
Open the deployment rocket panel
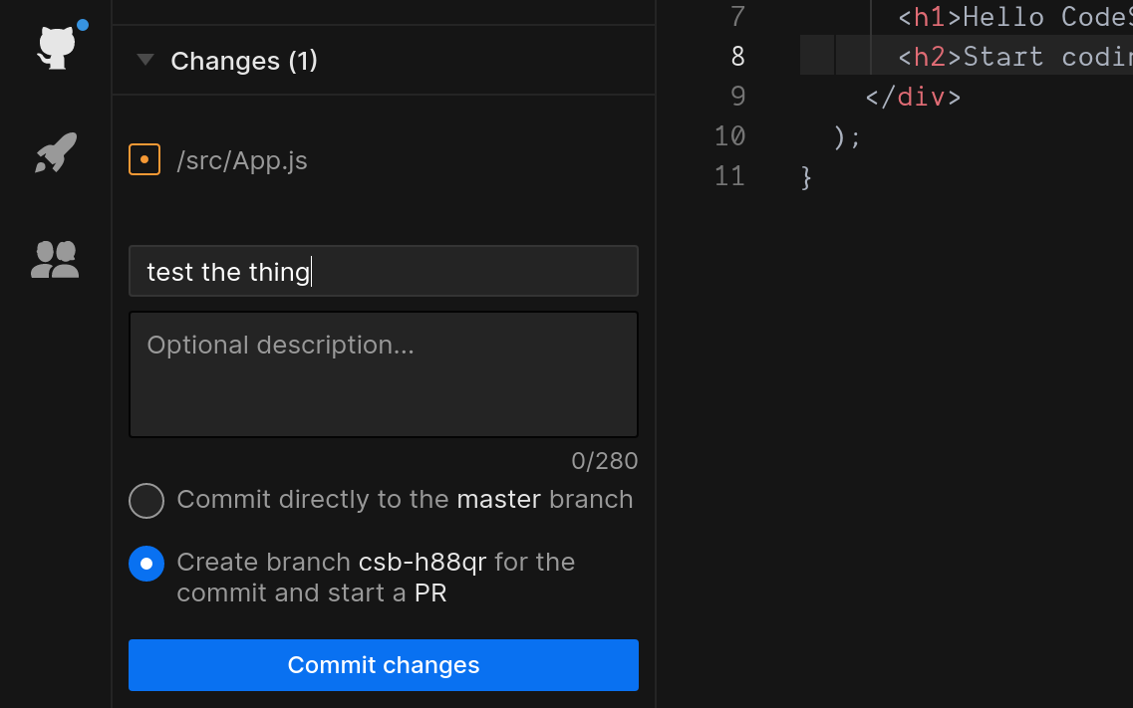click(55, 153)
